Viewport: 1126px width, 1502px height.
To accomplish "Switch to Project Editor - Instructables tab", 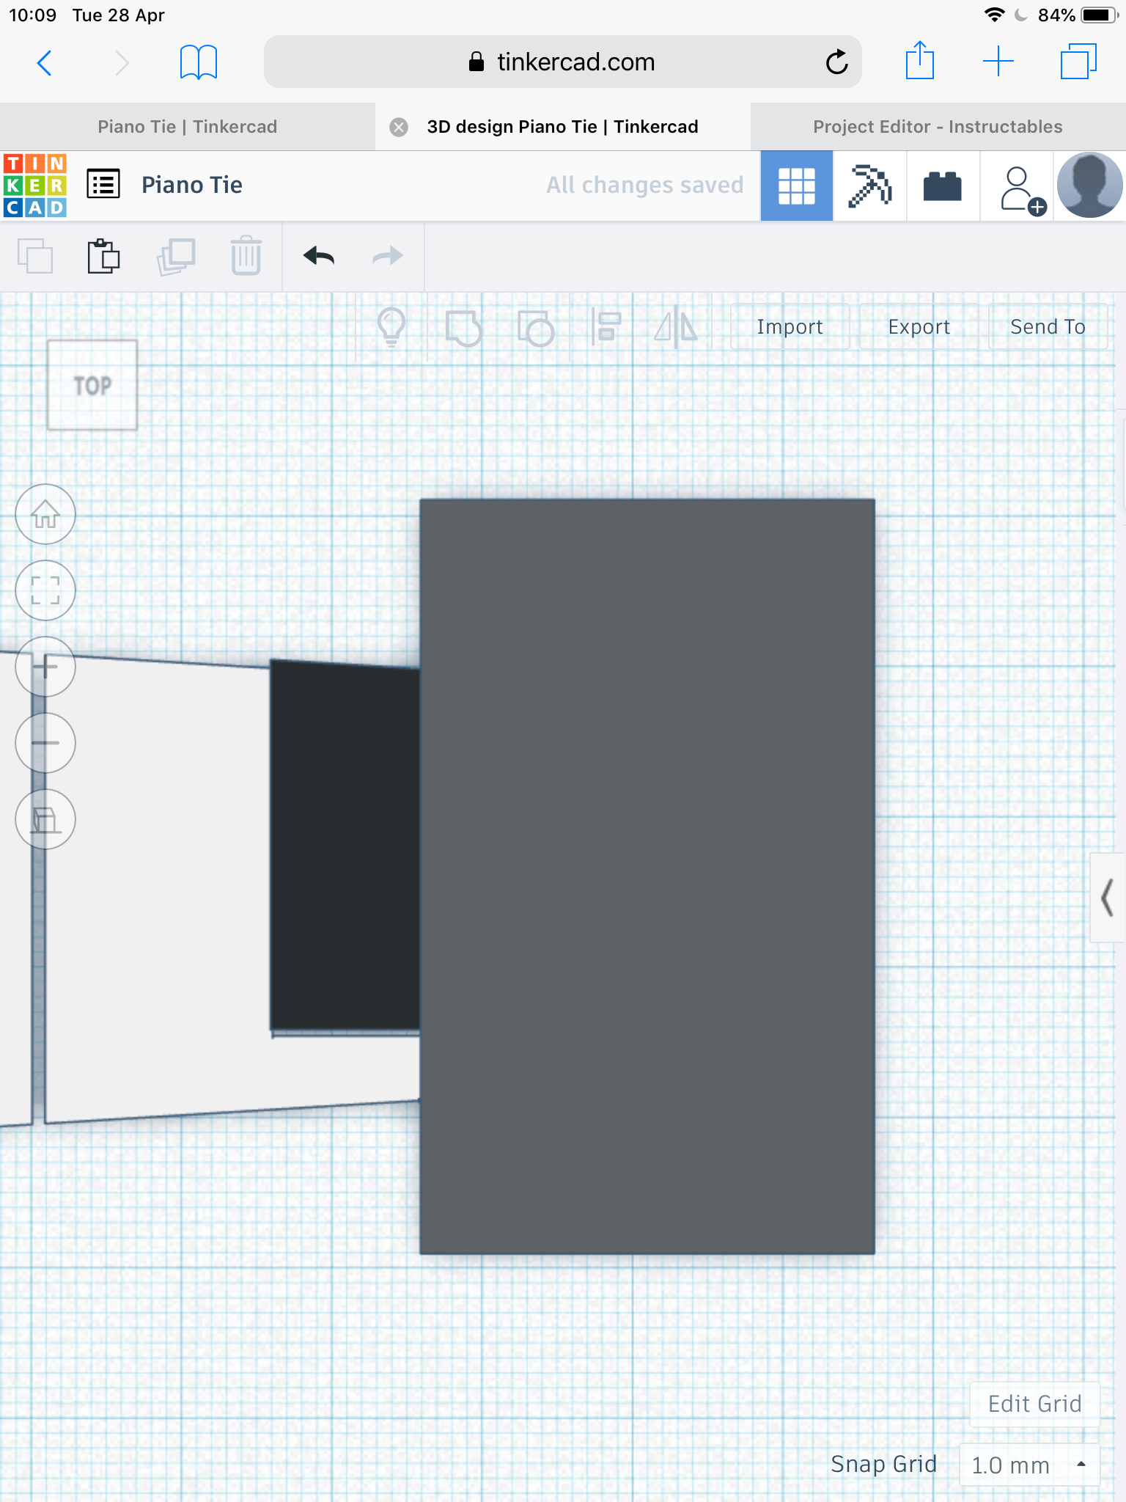I will click(x=938, y=127).
